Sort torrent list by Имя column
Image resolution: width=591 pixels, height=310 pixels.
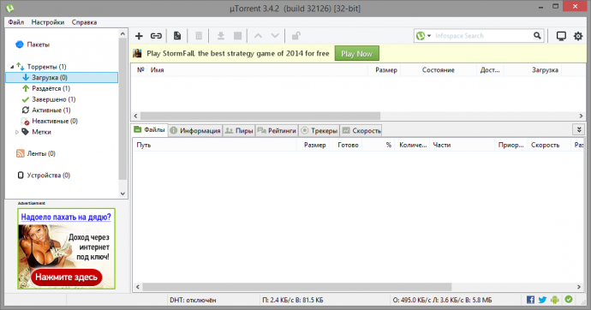coord(257,69)
